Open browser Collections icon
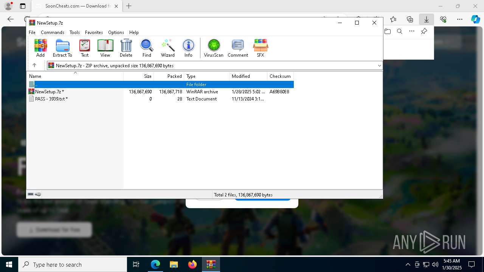The image size is (484, 272). (x=410, y=19)
